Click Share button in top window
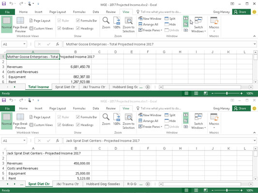 coord(241,12)
